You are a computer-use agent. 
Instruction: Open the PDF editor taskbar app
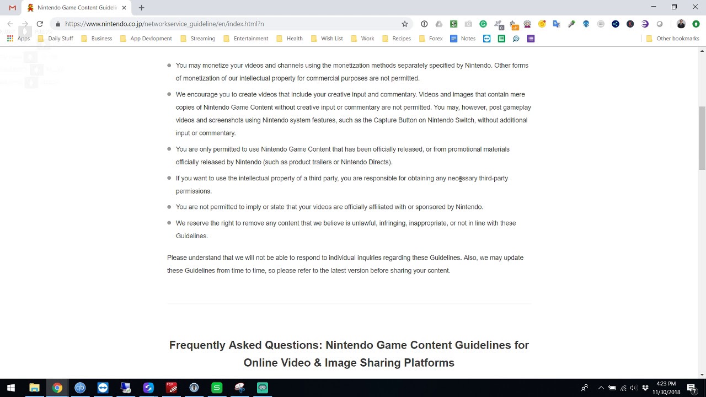click(x=172, y=388)
